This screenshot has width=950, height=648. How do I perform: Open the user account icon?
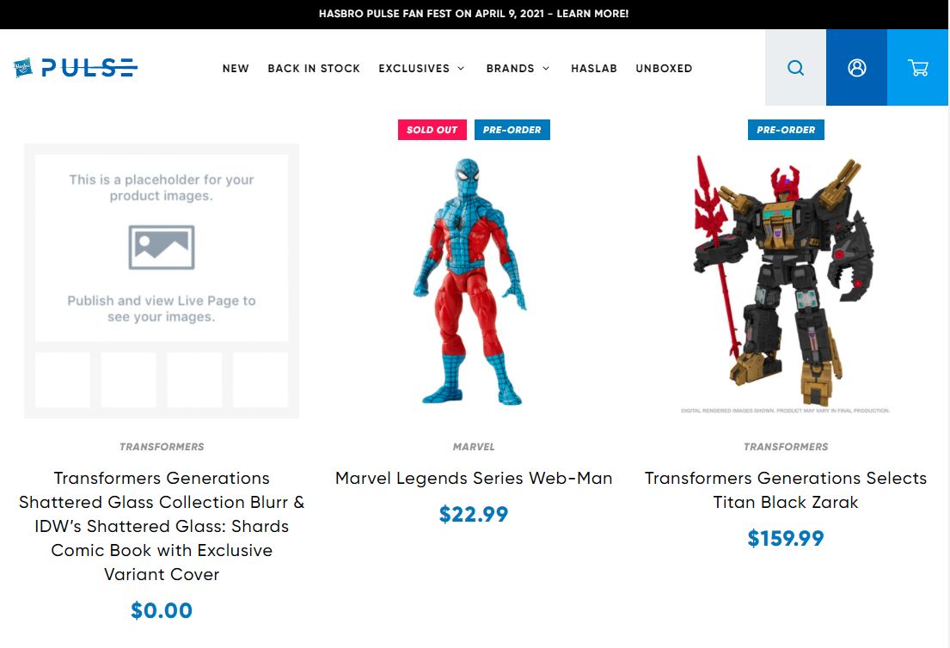(856, 67)
